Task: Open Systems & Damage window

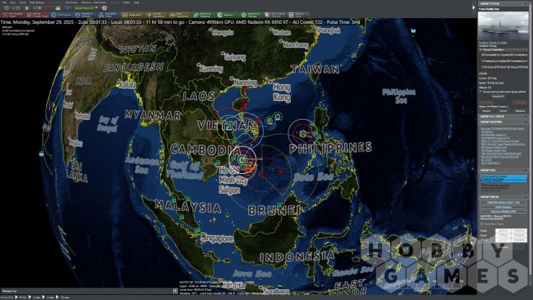Action: pos(251,15)
